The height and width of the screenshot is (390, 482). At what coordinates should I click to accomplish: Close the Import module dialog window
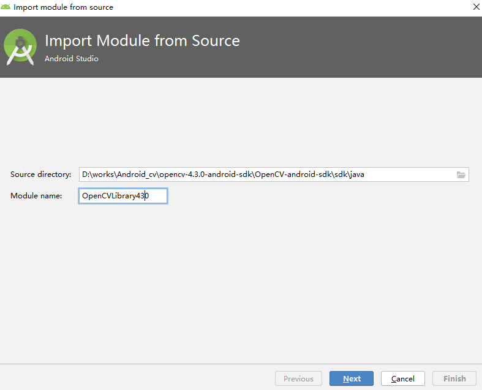[475, 7]
